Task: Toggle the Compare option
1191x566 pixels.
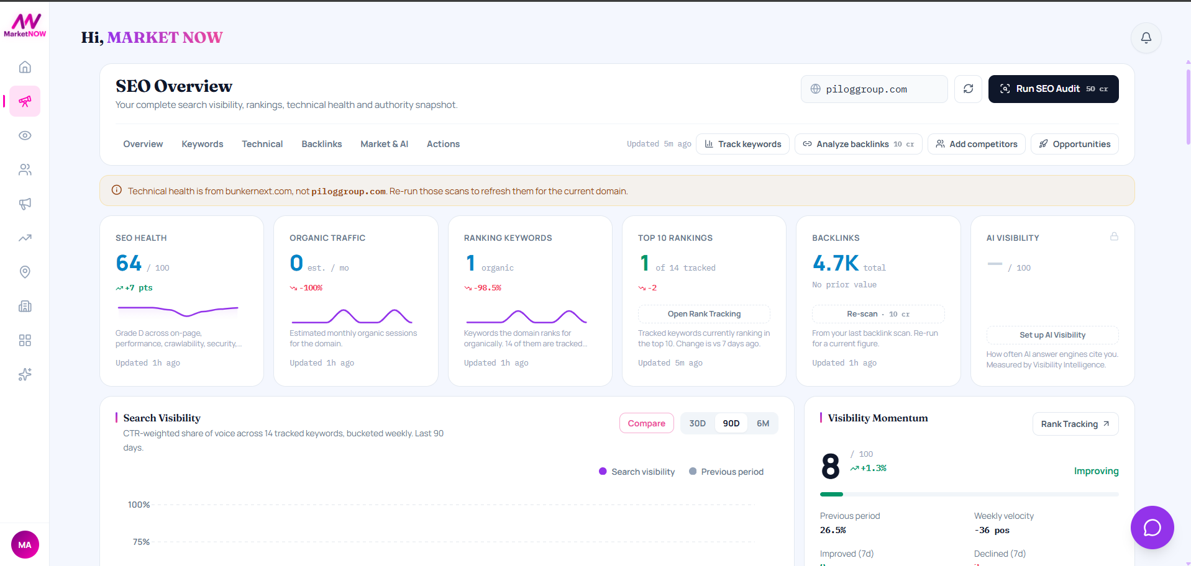Action: tap(646, 423)
